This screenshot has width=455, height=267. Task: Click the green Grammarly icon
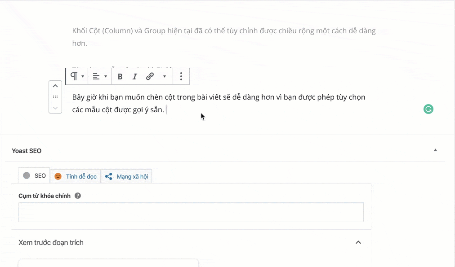(428, 109)
